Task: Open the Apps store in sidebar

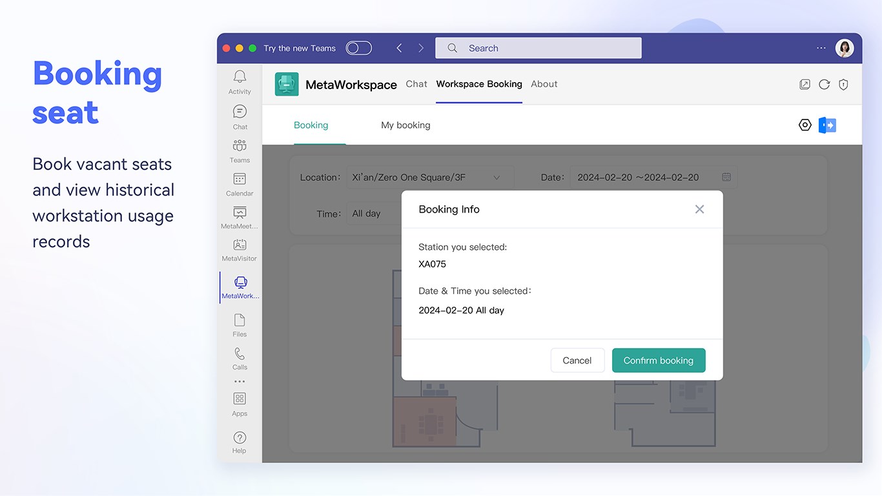Action: [240, 404]
